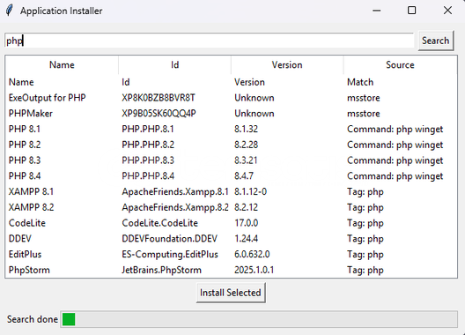
Task: Click version 8.1.32 cell
Action: point(246,130)
